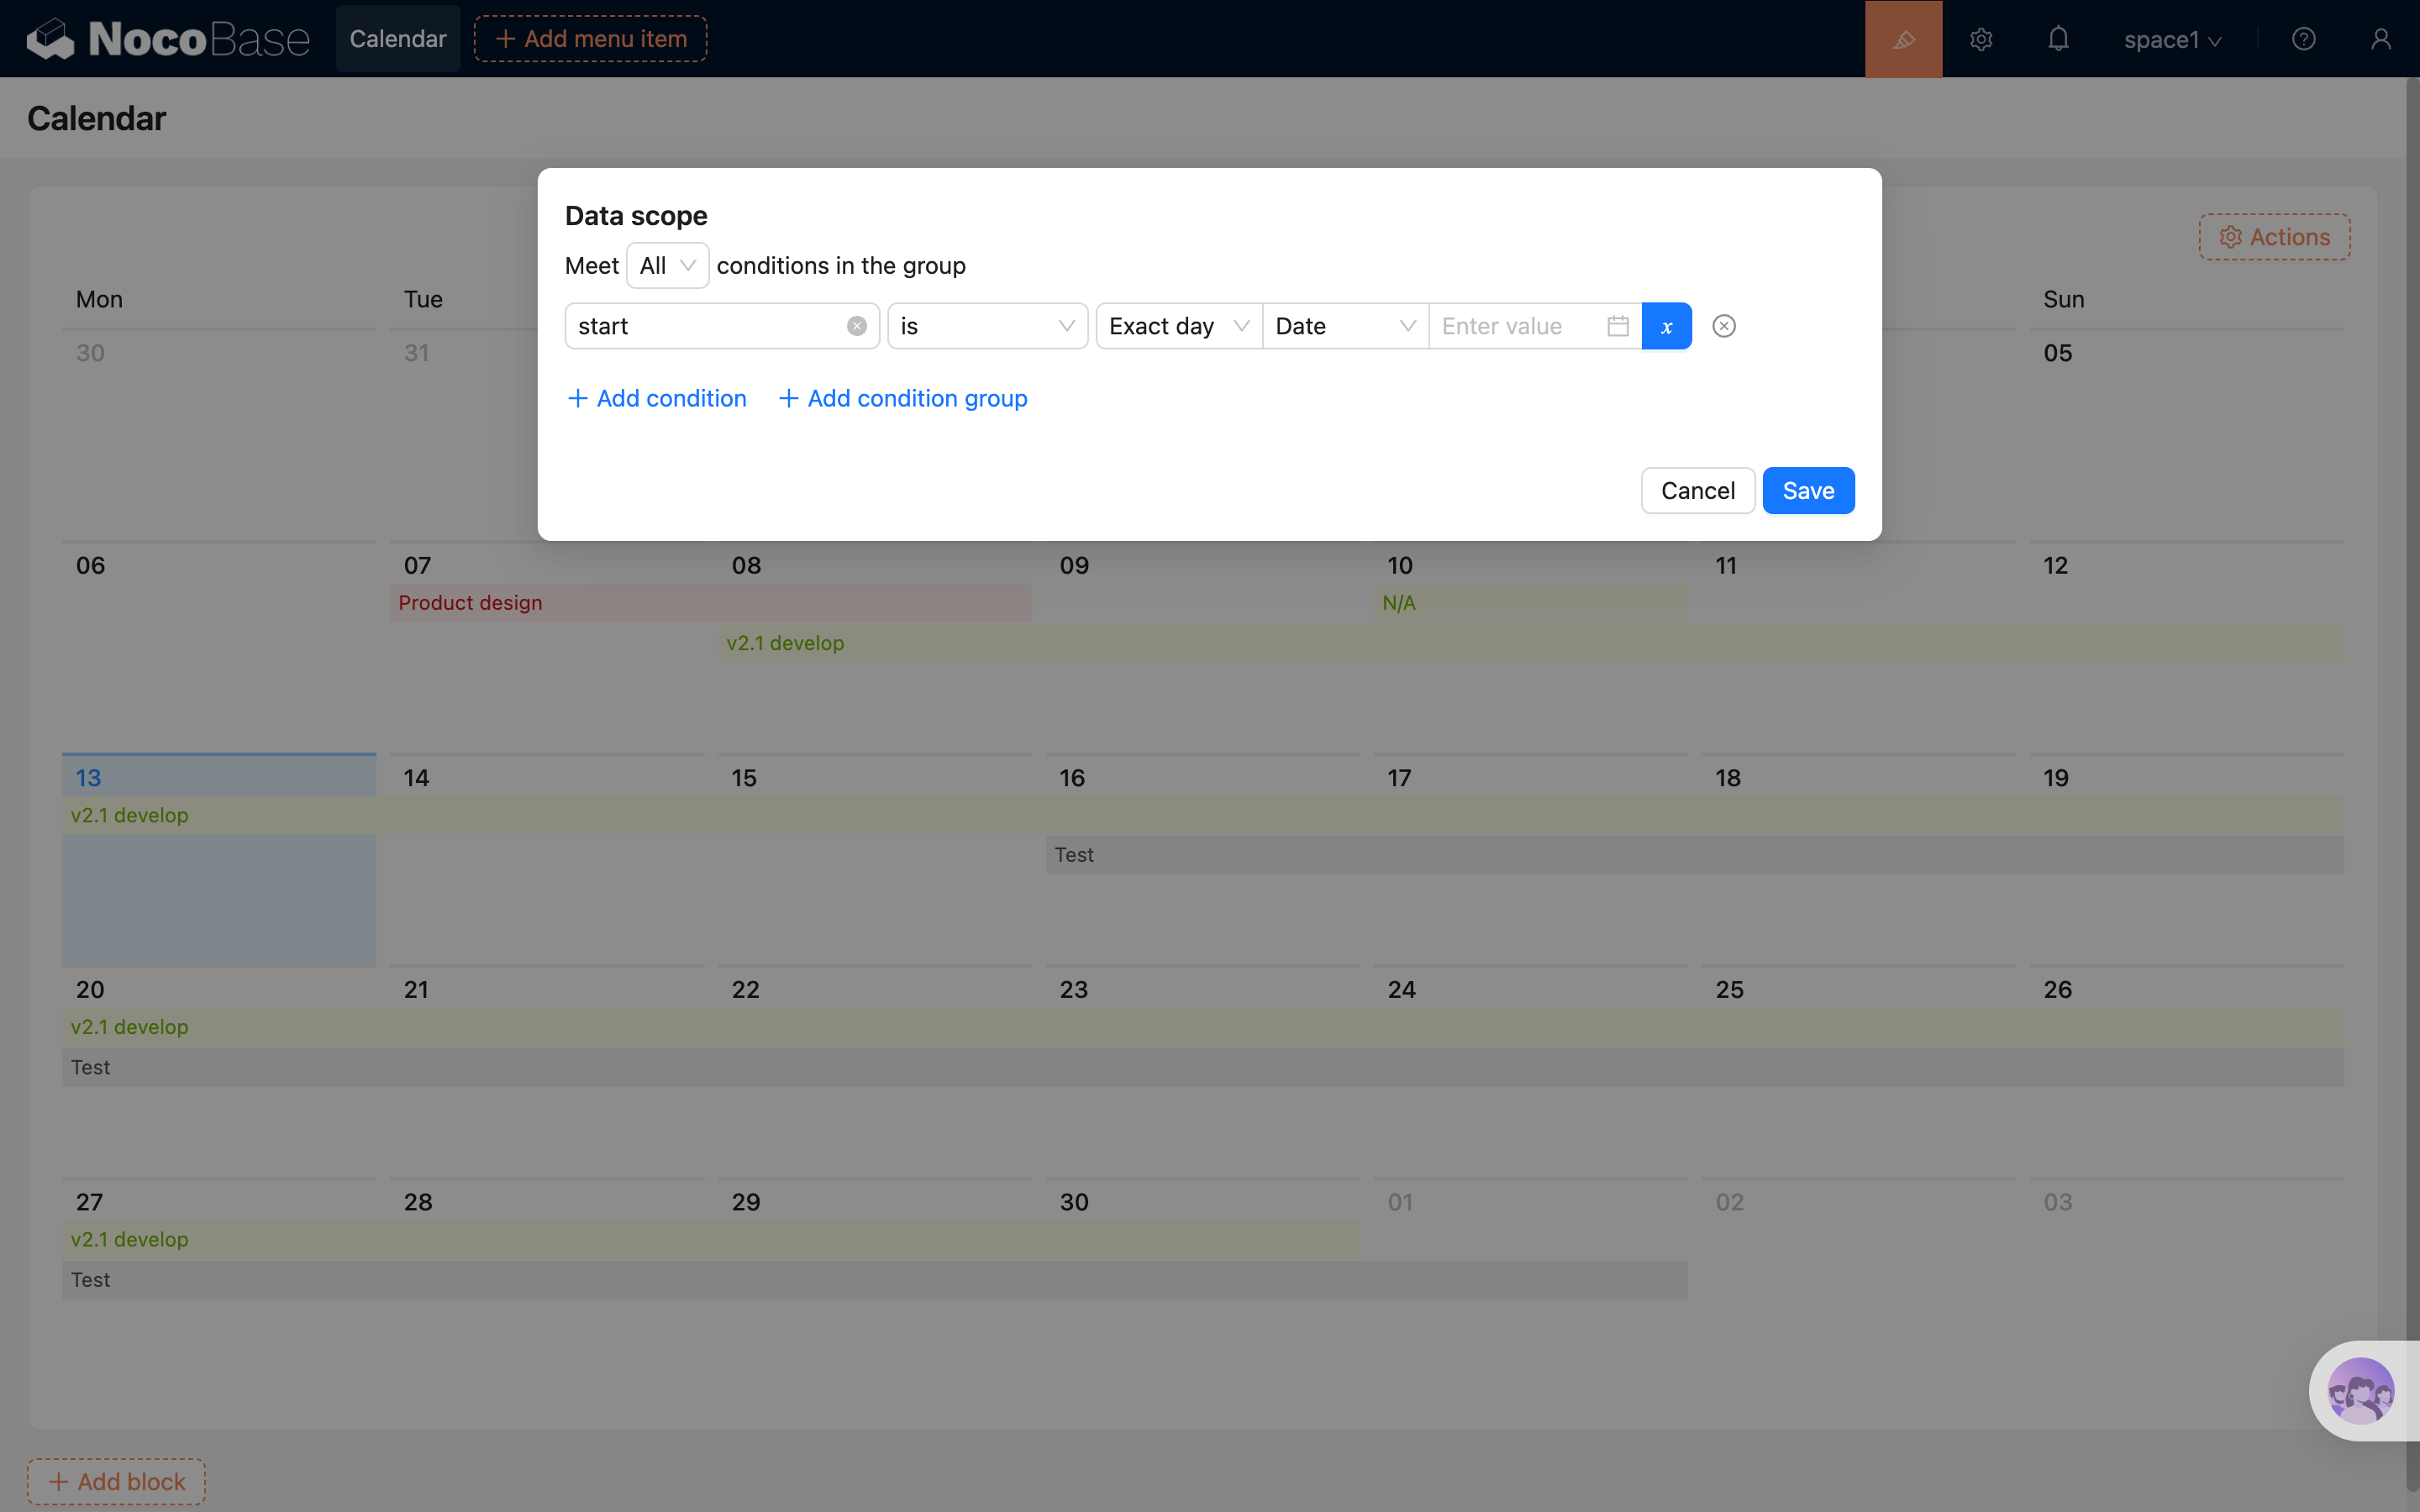Switch to the Calendar menu tab

(x=397, y=39)
